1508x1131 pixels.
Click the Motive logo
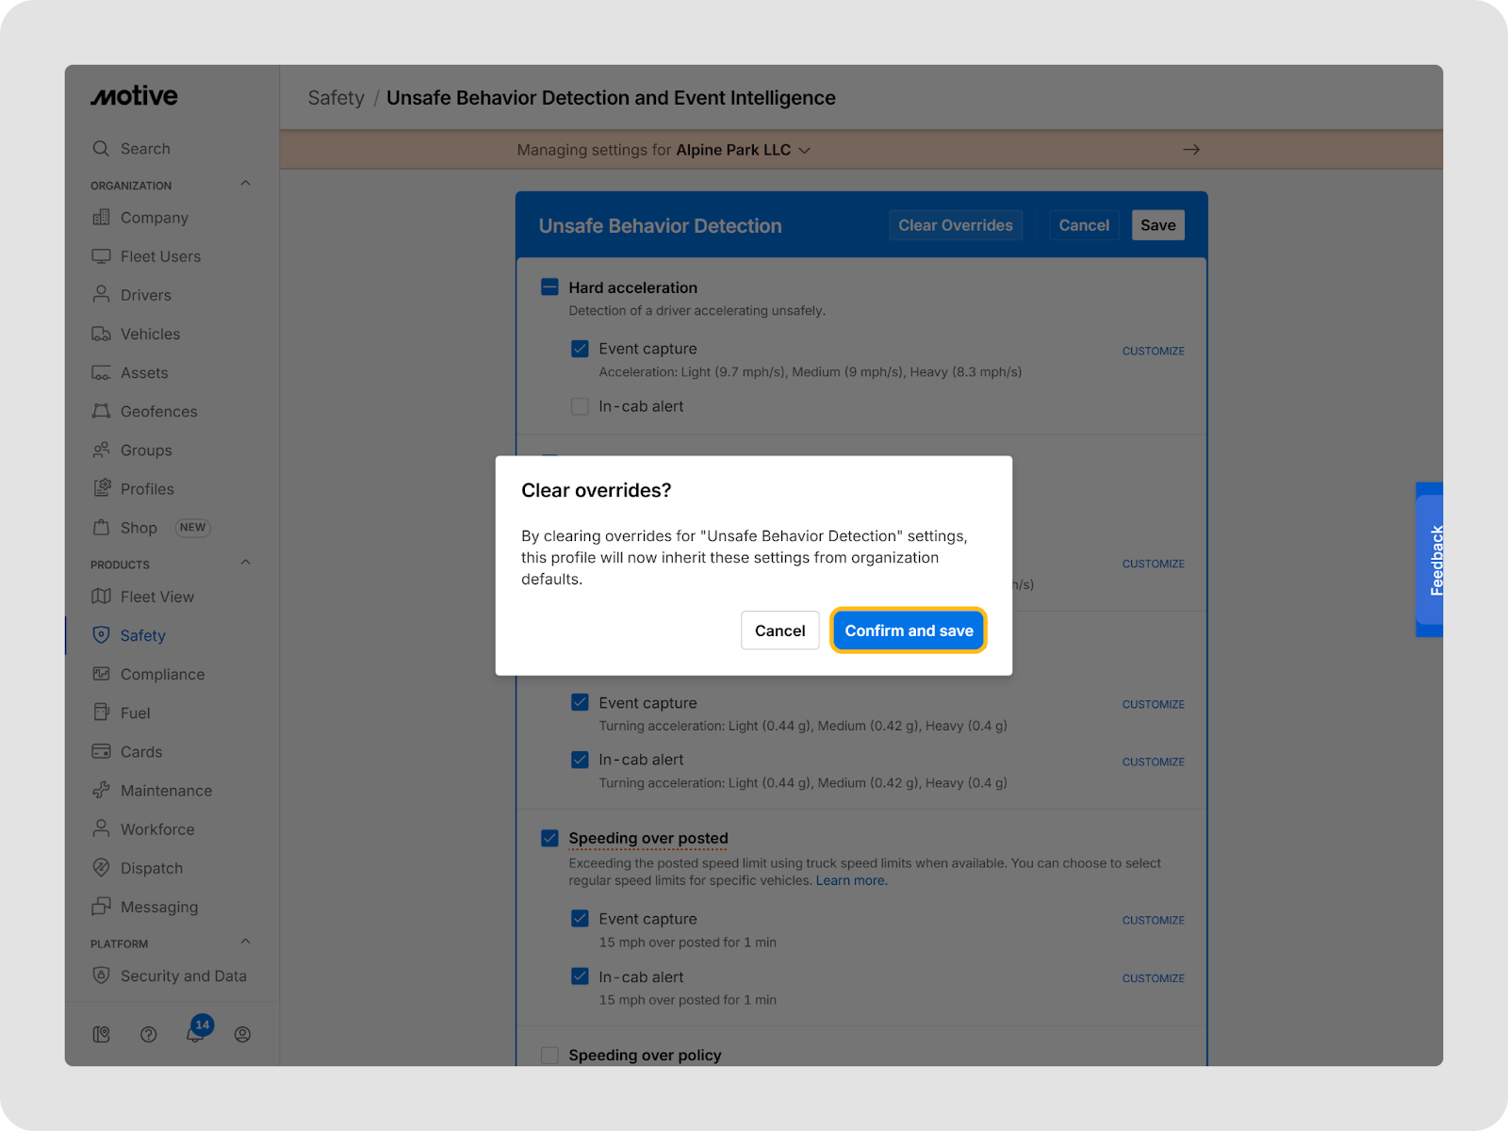[x=134, y=96]
